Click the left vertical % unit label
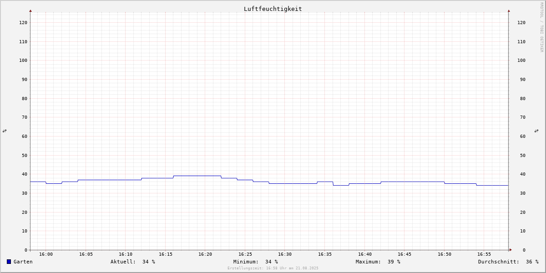 [x=5, y=131]
